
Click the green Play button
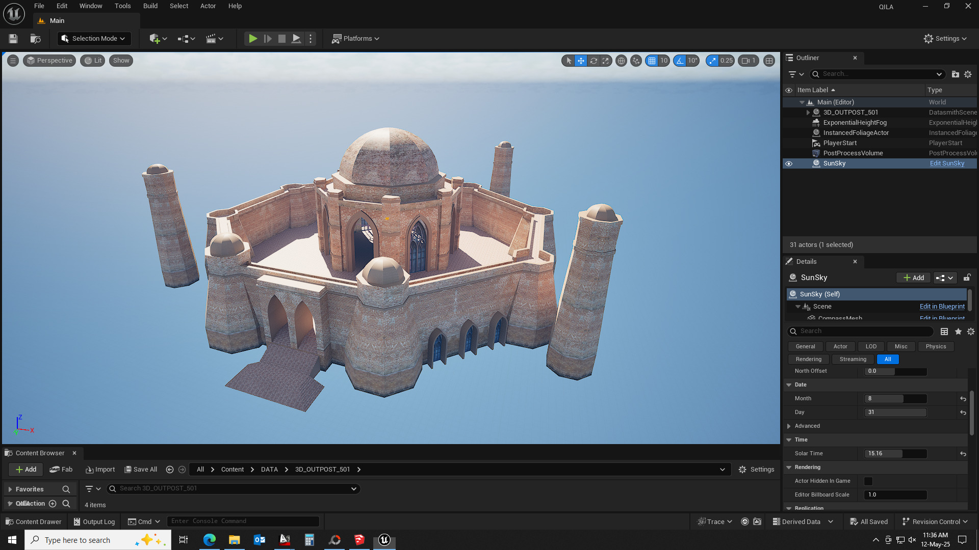pyautogui.click(x=252, y=39)
